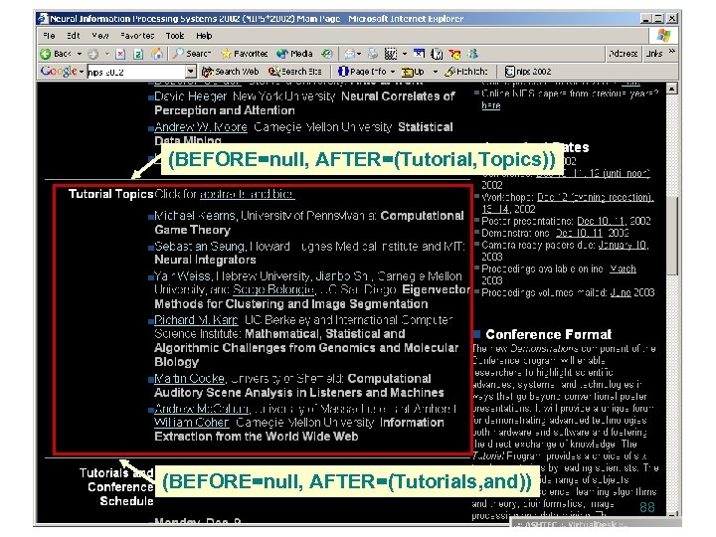Open the Google logo menu dropdown
Image resolution: width=716 pixels, height=537 pixels.
coord(82,72)
